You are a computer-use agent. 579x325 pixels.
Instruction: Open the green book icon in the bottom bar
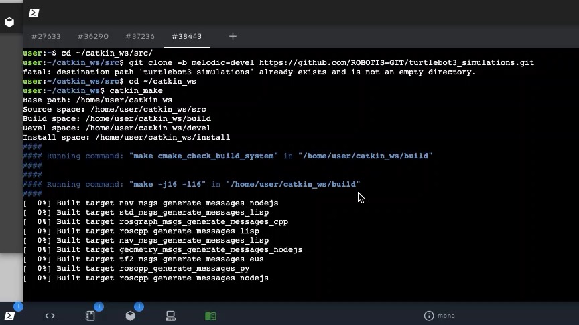[211, 316]
